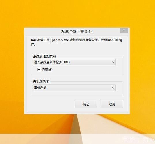This screenshot has height=144, width=155.
Task: Click the watermark text at bottom-right corner
Action: point(138,139)
